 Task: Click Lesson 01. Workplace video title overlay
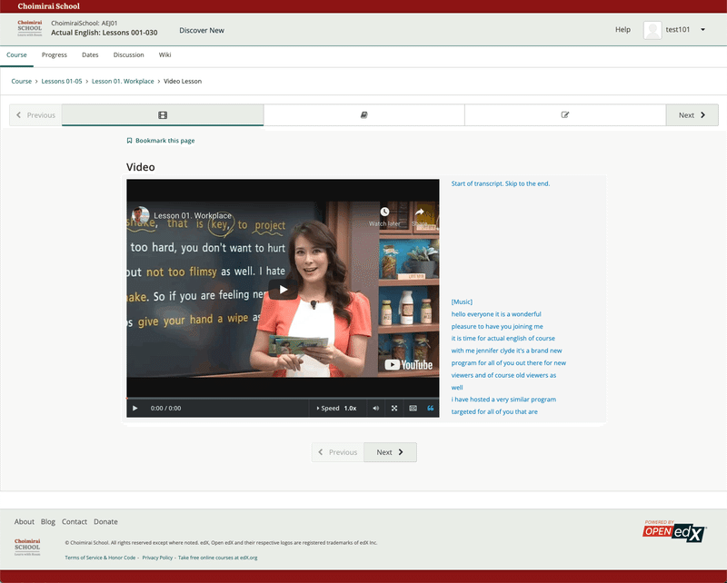click(x=193, y=215)
